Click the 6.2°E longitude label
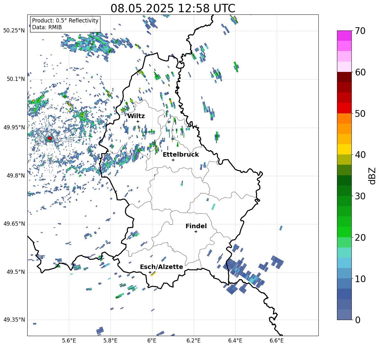The height and width of the screenshot is (347, 380). 194,341
